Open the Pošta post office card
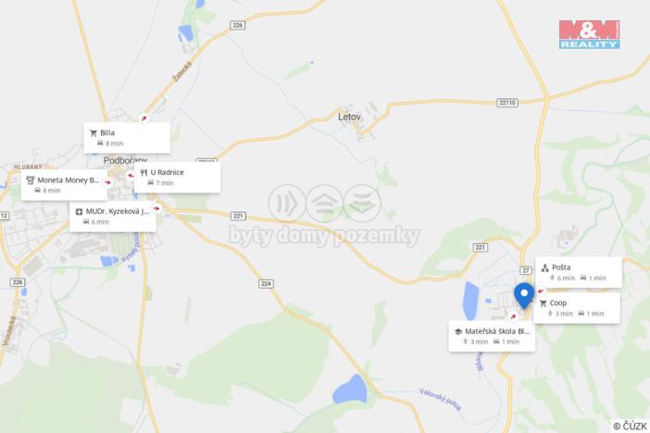 [x=579, y=272]
